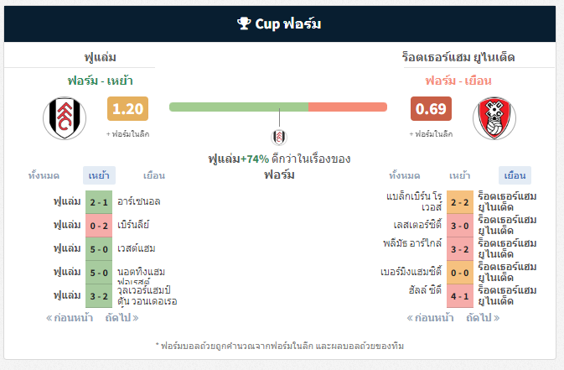
Task: Click the Fulham 1.20 form rating badge
Action: pos(127,109)
